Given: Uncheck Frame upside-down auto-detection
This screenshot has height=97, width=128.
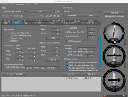Looking at the screenshot, I should 67,63.
